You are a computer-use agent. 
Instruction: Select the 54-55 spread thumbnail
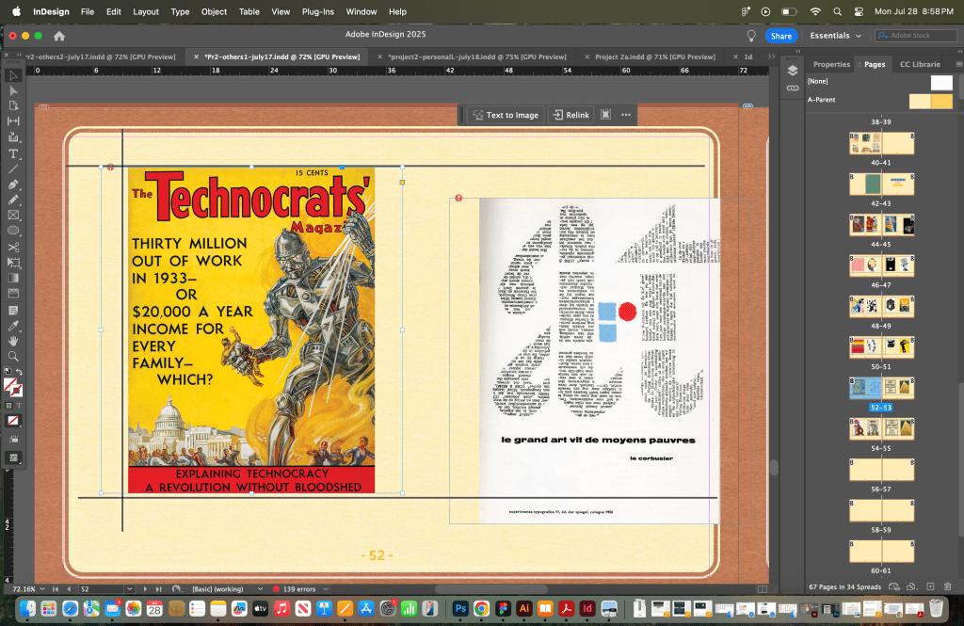(x=881, y=429)
